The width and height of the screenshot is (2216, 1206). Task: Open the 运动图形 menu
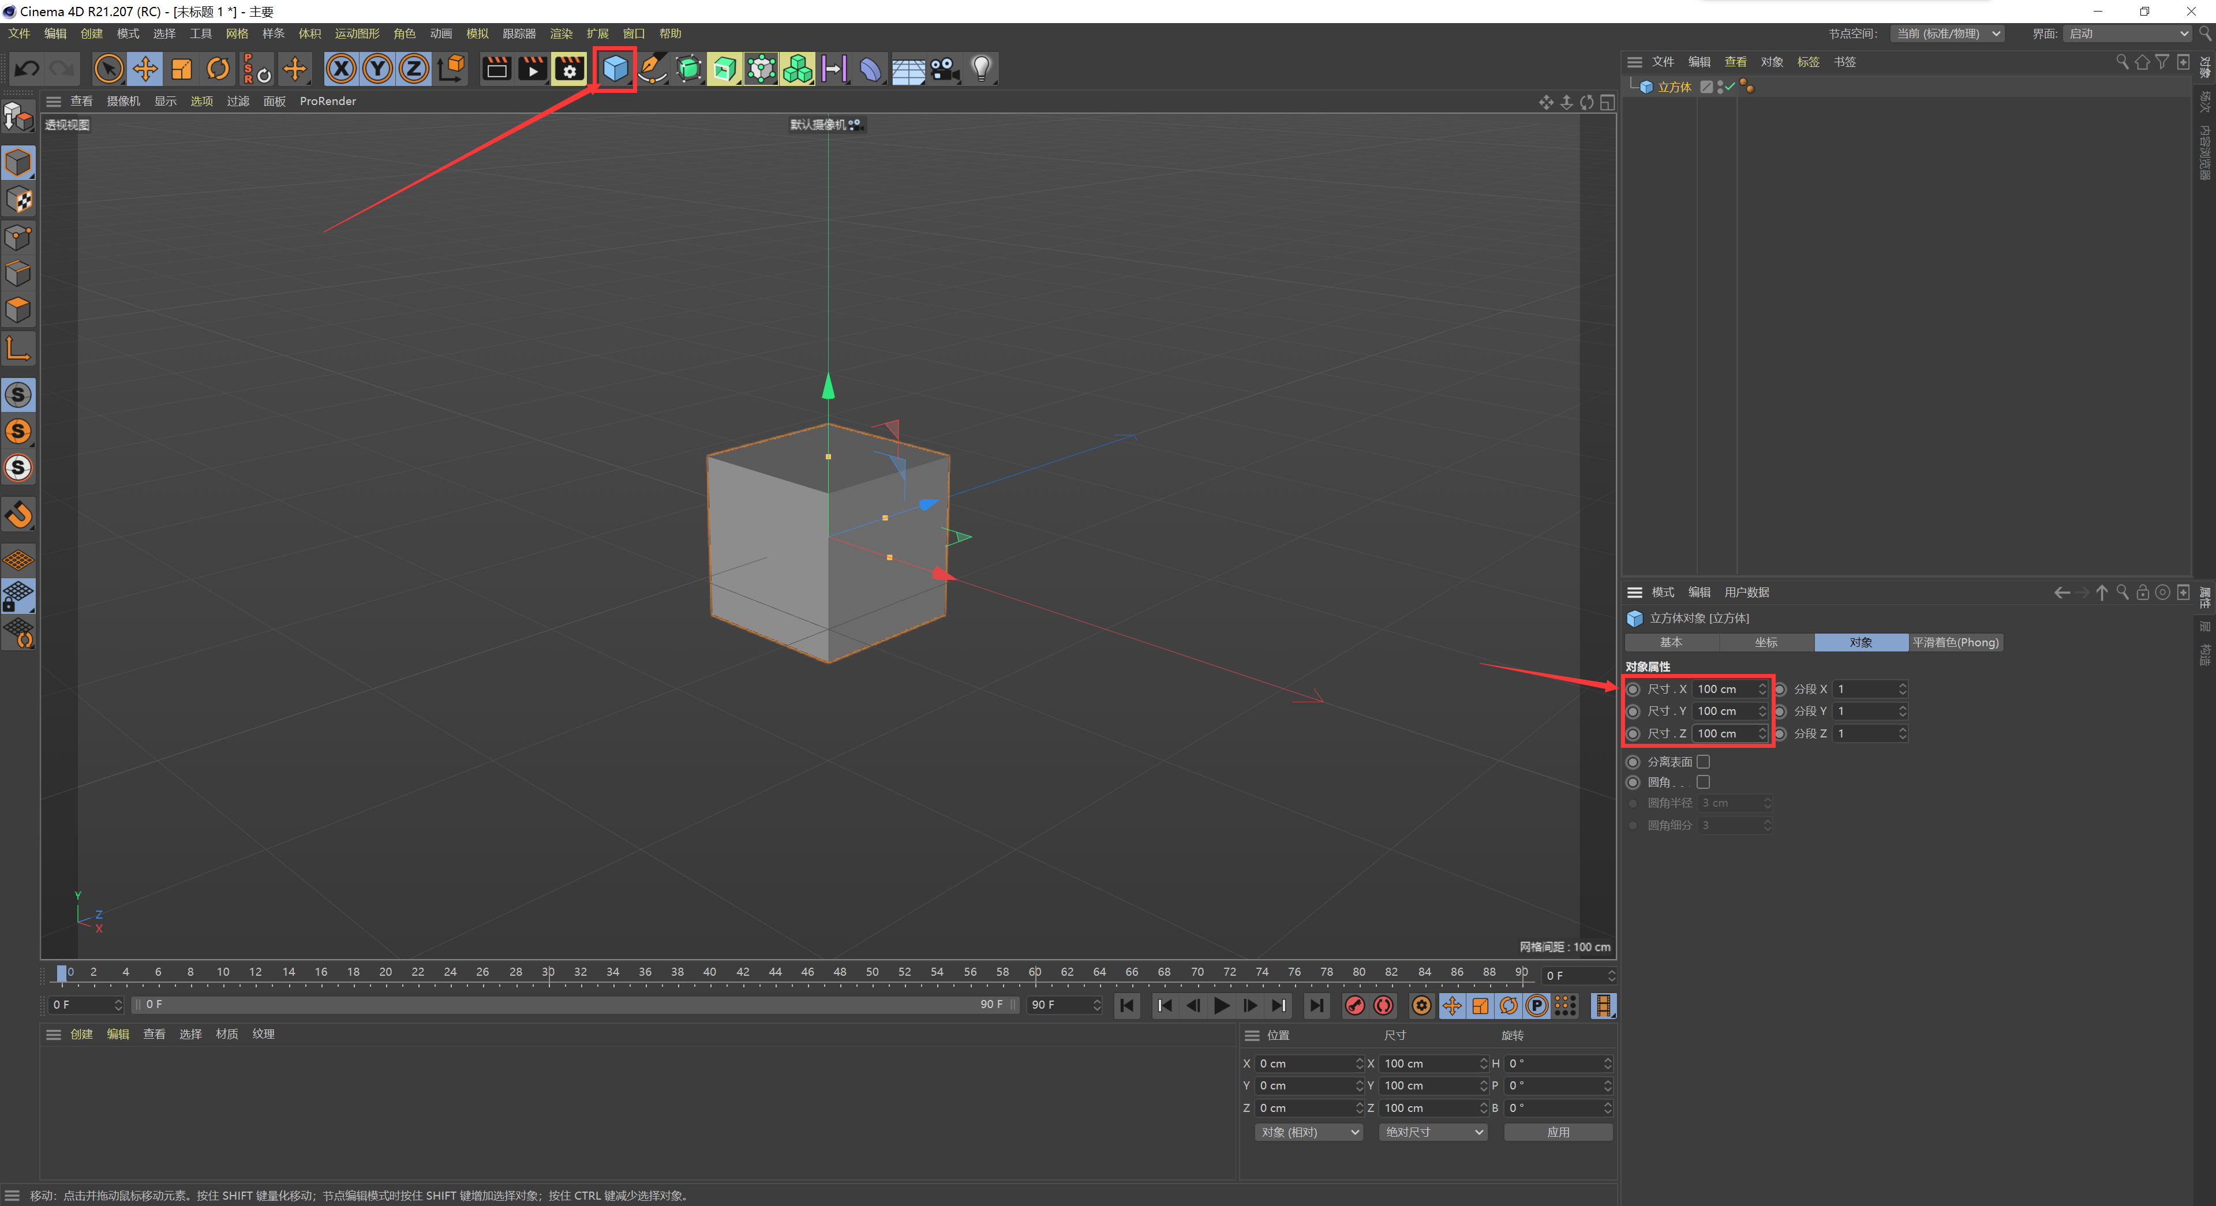click(x=357, y=33)
